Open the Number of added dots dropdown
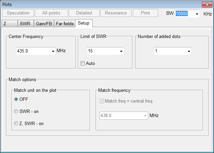 (189, 51)
